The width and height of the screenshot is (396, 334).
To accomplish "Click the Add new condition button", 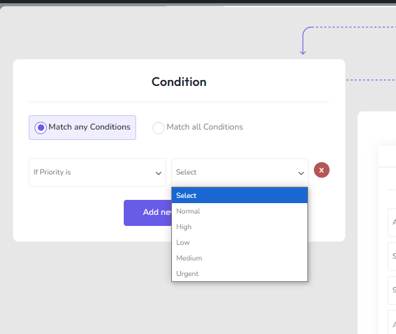I will pos(148,213).
